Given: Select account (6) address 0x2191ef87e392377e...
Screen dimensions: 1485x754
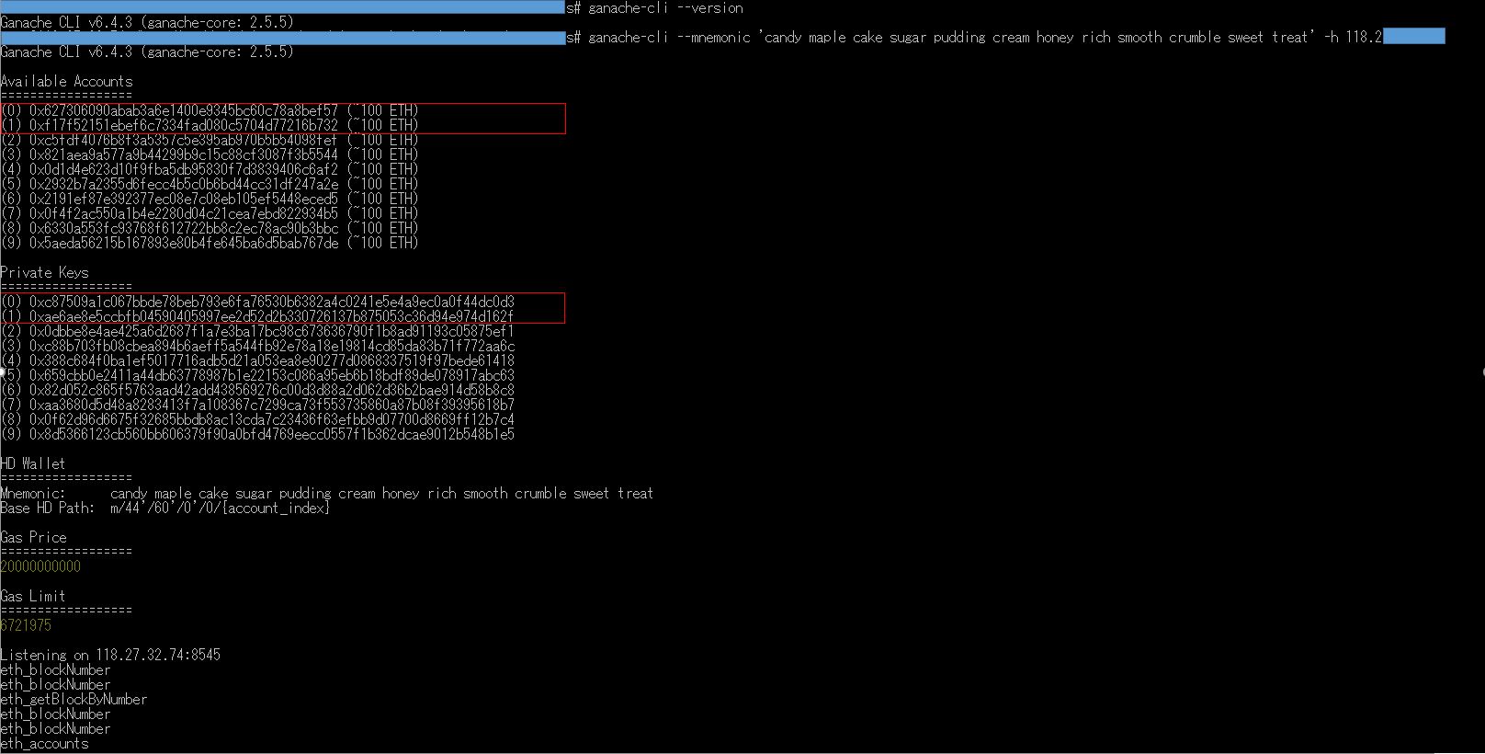Looking at the screenshot, I should [184, 200].
